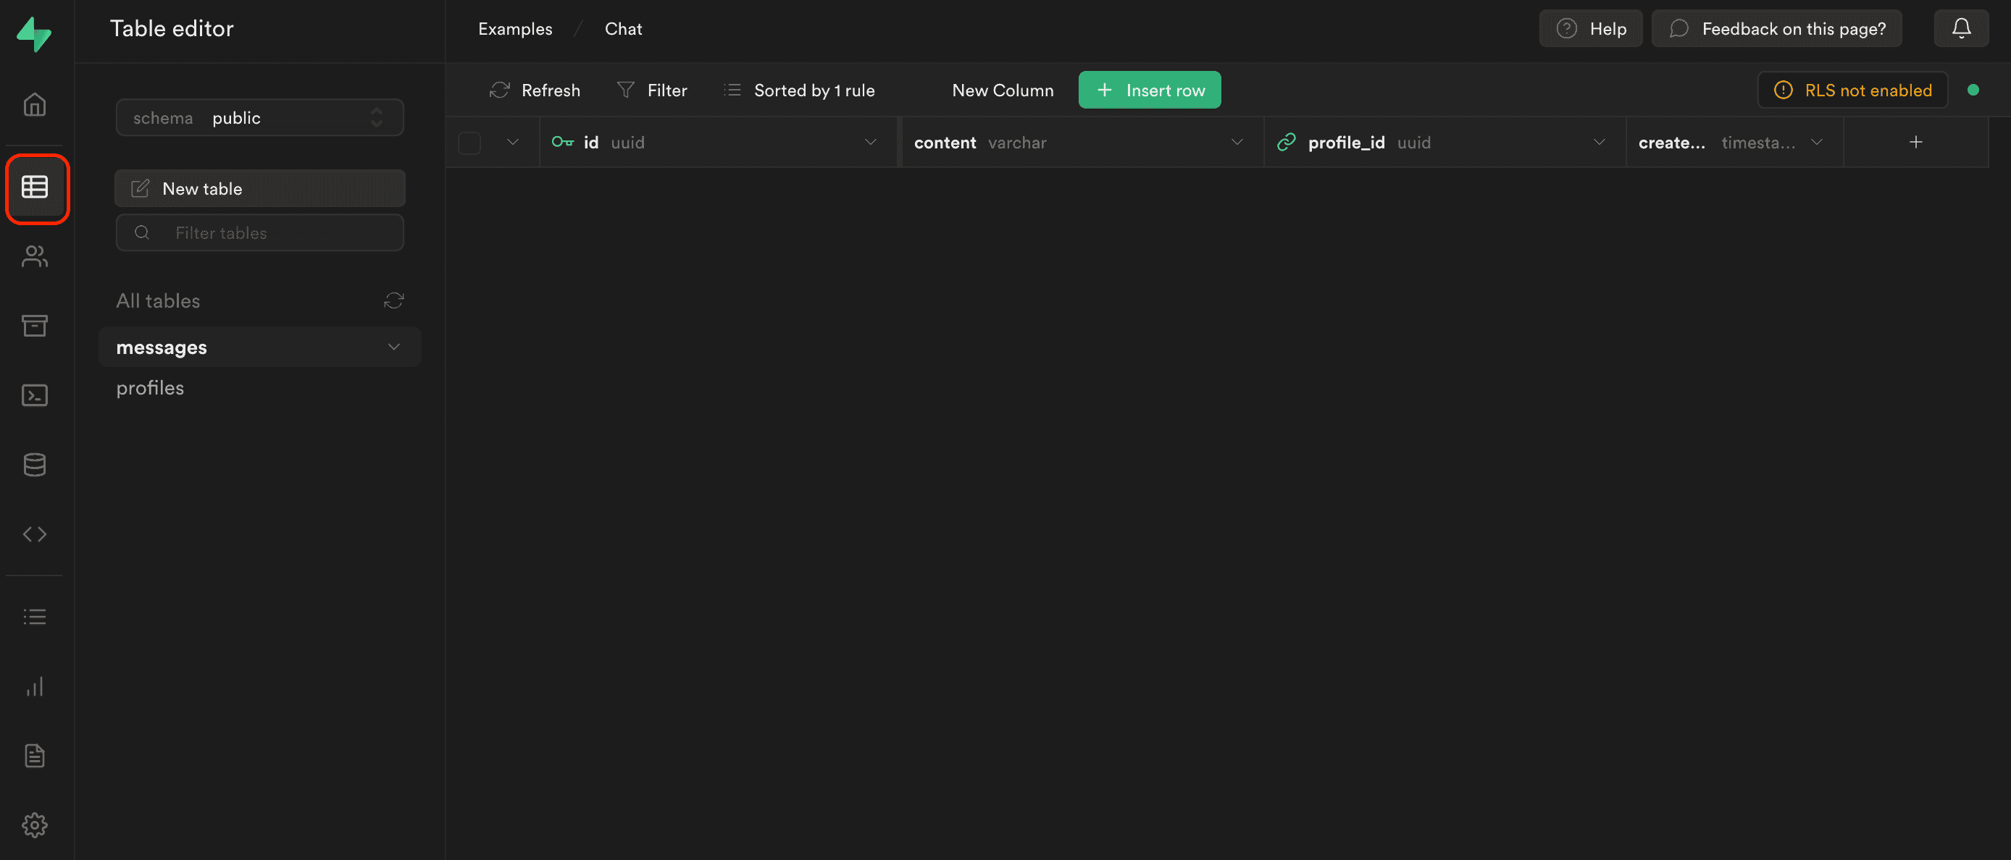
Task: Open the API docs code icon
Action: (x=35, y=534)
